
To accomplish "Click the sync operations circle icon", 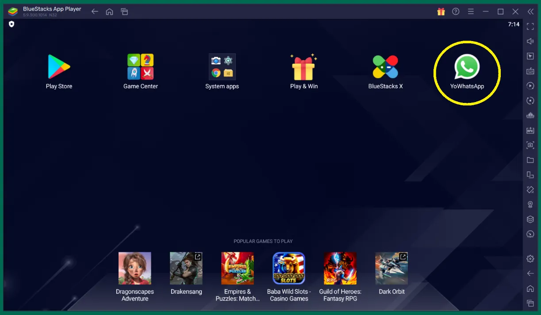I will [530, 101].
